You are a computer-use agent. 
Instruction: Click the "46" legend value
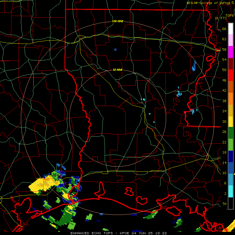pyautogui.click(x=224, y=80)
